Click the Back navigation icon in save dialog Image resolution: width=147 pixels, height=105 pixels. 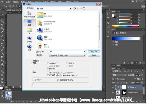(x=75, y=9)
